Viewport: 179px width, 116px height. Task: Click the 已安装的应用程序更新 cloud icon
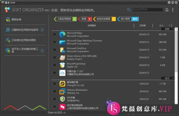tap(8, 40)
